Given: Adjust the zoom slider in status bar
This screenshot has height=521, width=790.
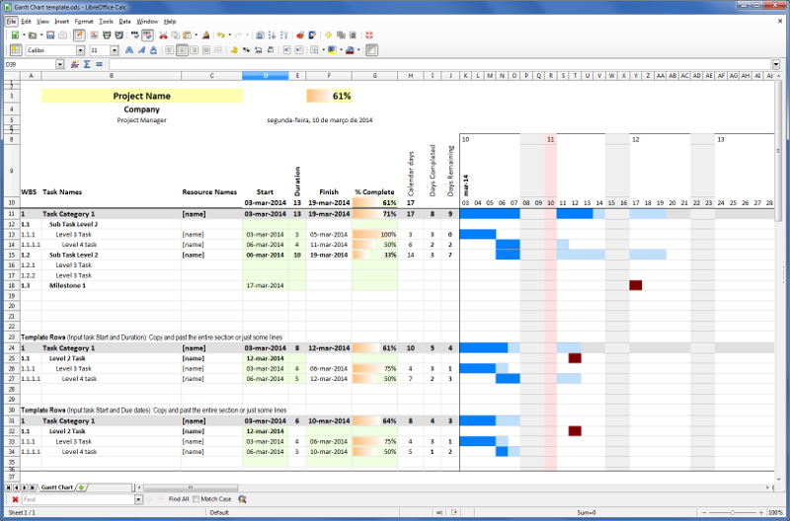Looking at the screenshot, I should coord(732,513).
